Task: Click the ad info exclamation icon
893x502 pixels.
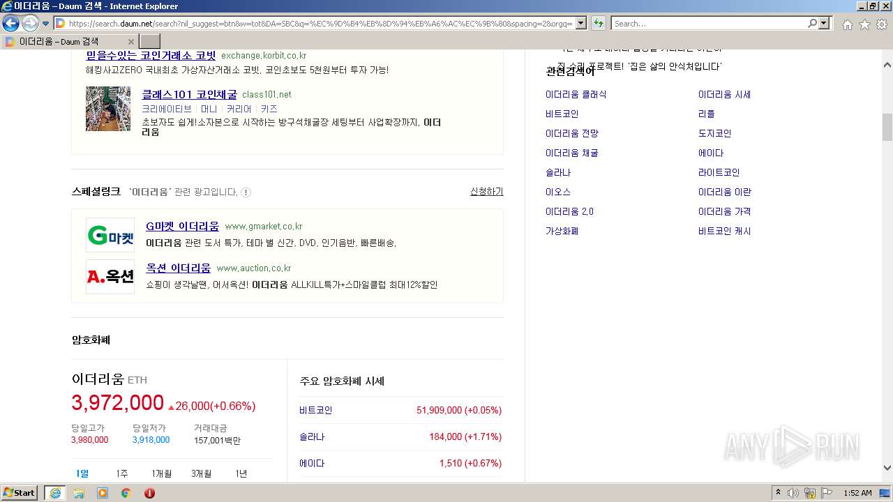Action: 246,192
